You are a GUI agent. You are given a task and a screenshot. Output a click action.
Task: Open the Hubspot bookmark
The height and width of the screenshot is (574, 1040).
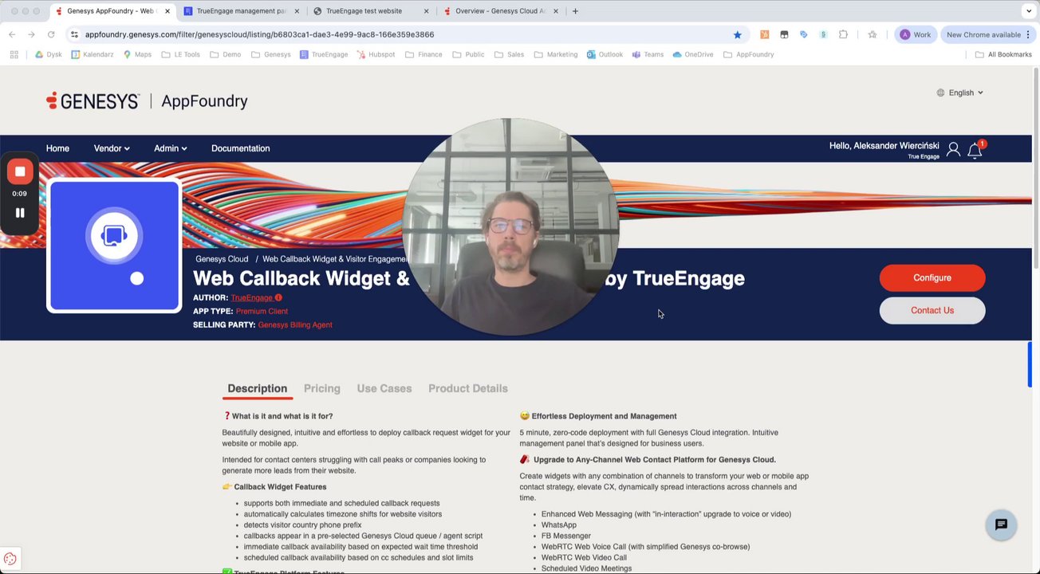376,54
